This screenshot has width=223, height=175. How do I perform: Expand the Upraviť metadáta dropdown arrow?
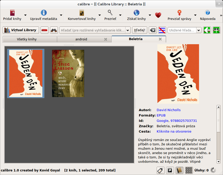pyautogui.click(x=61, y=15)
